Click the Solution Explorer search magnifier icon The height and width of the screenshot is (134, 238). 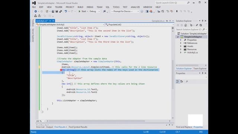[x=204, y=29]
